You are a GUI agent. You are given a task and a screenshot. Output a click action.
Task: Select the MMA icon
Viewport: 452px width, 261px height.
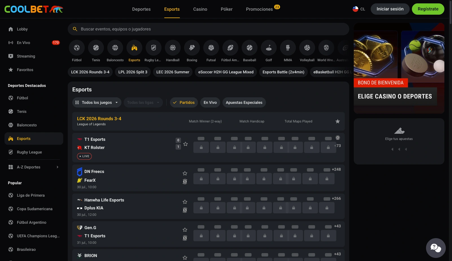point(288,48)
